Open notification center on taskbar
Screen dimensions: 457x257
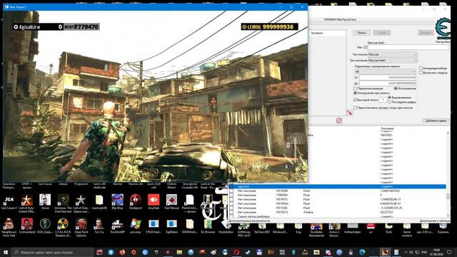(x=449, y=252)
